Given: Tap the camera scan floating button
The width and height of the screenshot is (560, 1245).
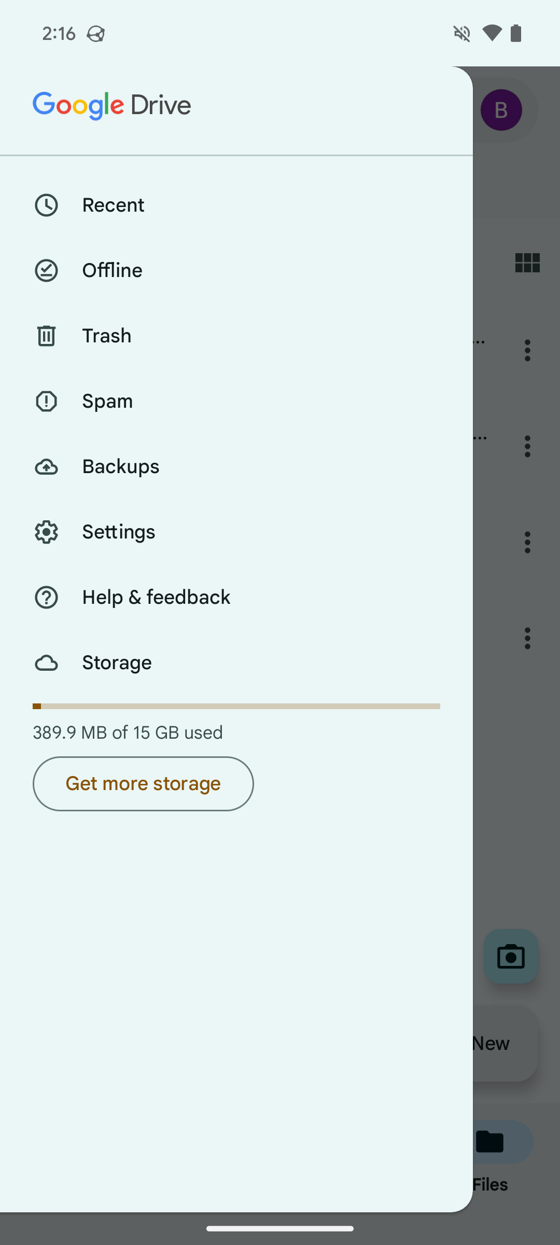Looking at the screenshot, I should pos(511,956).
